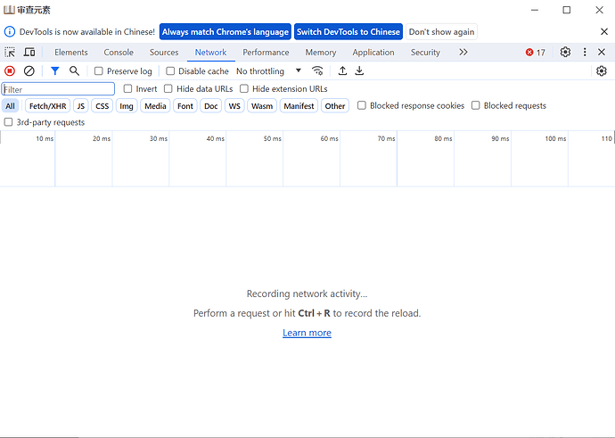Image resolution: width=615 pixels, height=438 pixels.
Task: Follow the Learn more link
Action: pos(307,333)
